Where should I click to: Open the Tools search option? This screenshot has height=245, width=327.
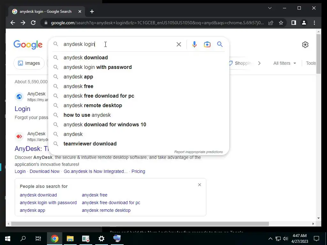point(311,63)
